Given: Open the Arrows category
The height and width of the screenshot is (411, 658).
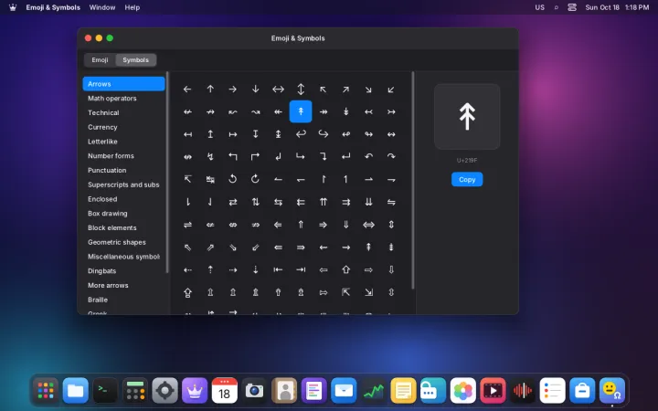Looking at the screenshot, I should pos(123,84).
